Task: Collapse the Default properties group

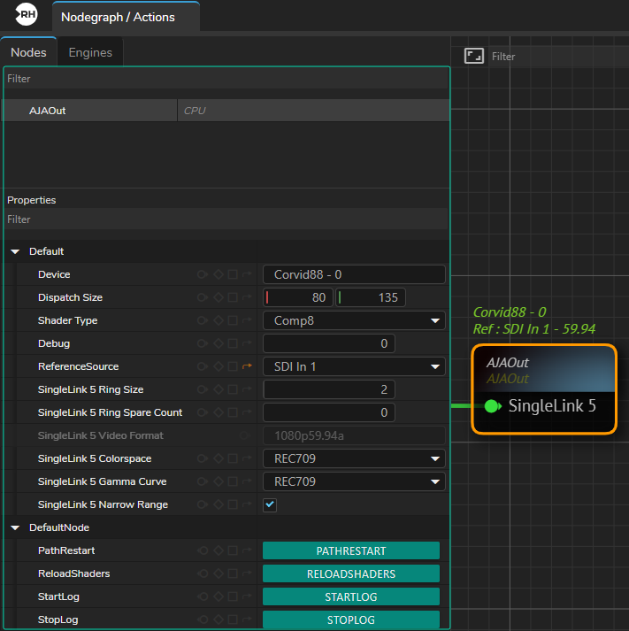Action: [15, 251]
